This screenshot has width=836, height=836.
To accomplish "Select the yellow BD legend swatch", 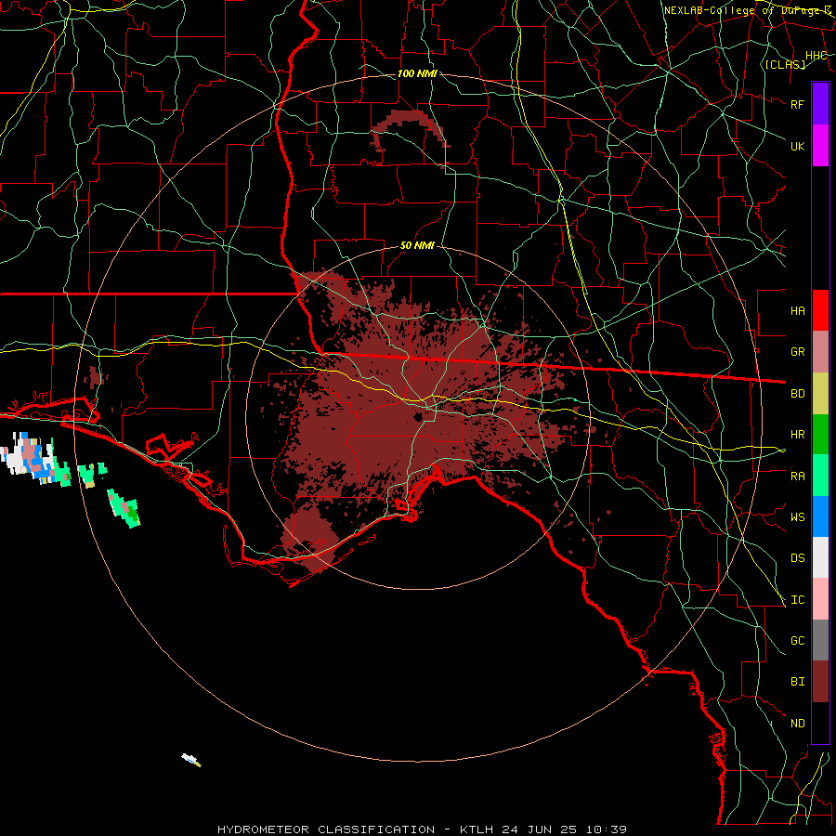I will (820, 393).
